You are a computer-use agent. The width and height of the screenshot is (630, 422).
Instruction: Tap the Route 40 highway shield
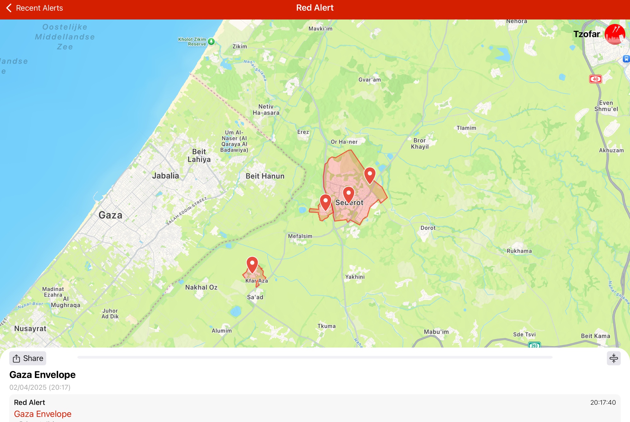595,79
